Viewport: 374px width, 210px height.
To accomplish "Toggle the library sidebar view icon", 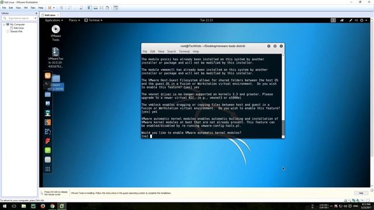I will (89, 8).
